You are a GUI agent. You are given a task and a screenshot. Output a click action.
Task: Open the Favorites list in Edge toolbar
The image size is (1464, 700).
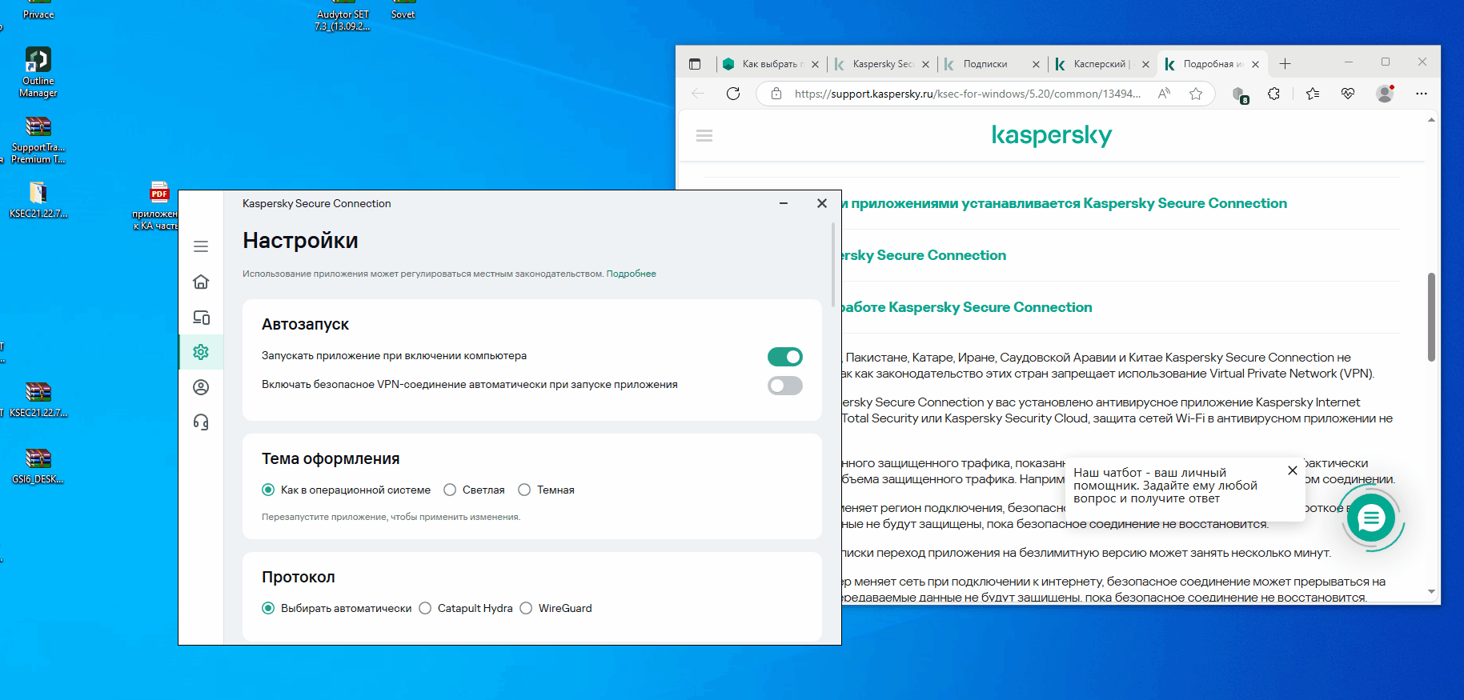coord(1313,94)
